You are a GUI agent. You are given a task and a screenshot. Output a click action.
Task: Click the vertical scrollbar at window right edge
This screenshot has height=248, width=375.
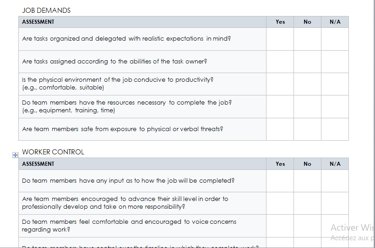(374, 124)
